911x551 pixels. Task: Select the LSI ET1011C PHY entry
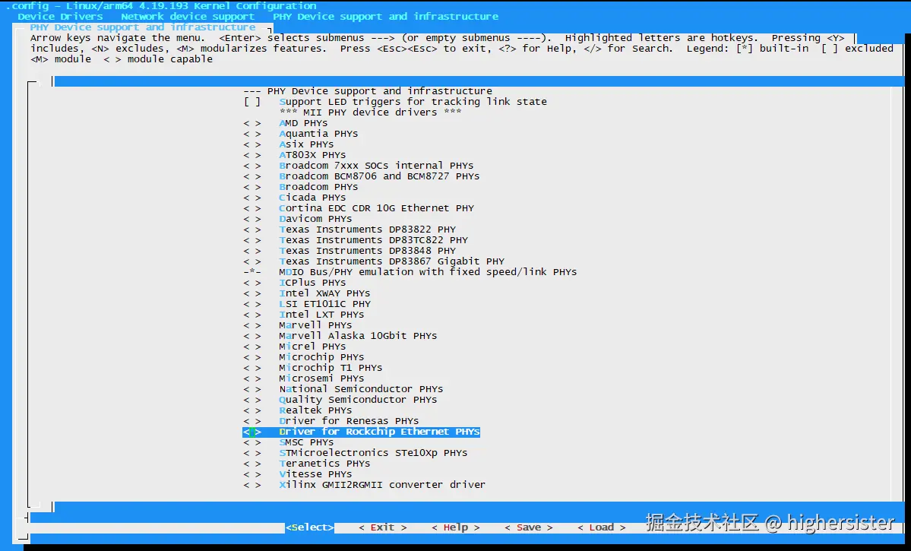307,304
